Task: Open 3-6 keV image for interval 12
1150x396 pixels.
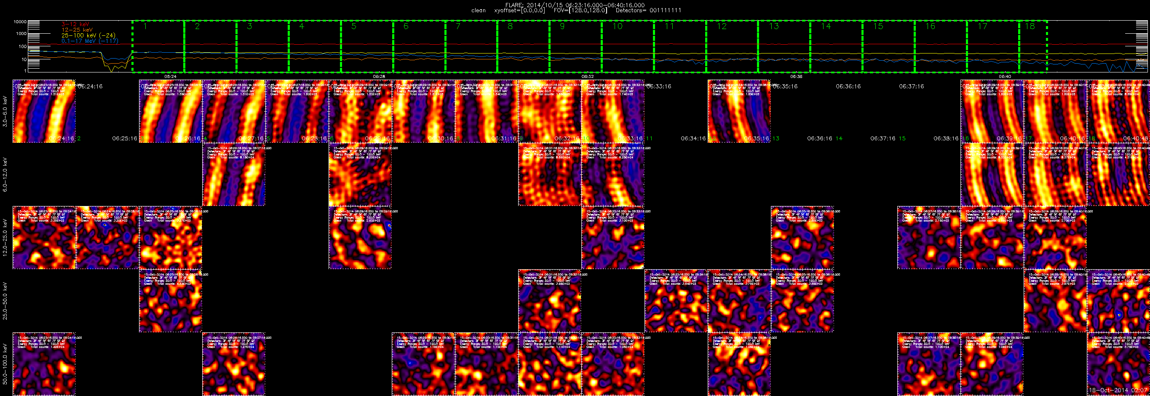Action: [739, 111]
